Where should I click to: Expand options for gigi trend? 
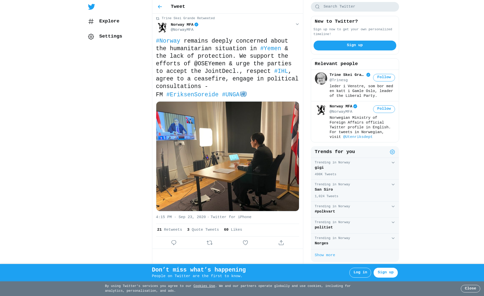point(393,163)
